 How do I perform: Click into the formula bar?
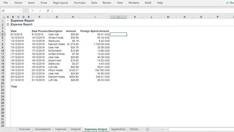click(x=143, y=11)
